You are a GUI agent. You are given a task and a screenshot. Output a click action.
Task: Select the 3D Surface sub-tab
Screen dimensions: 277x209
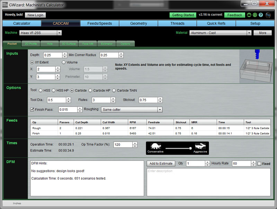(x=69, y=44)
